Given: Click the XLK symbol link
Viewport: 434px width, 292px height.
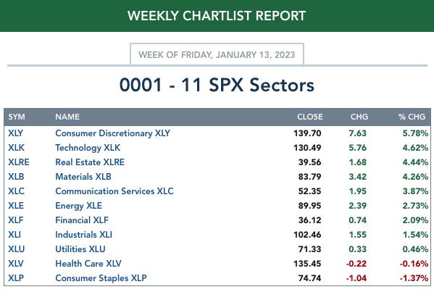Looking at the screenshot, I should click(16, 148).
